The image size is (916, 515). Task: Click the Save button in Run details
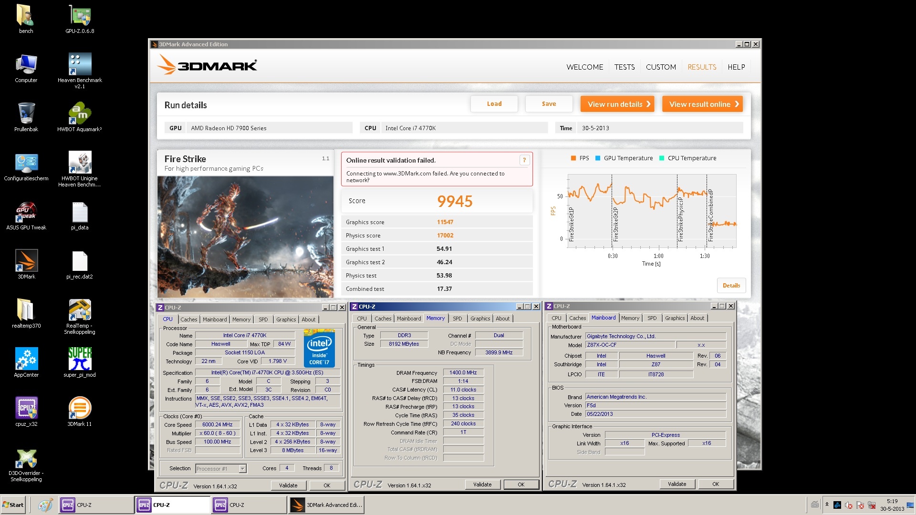(549, 104)
